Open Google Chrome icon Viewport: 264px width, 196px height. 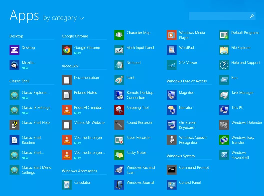point(67,50)
